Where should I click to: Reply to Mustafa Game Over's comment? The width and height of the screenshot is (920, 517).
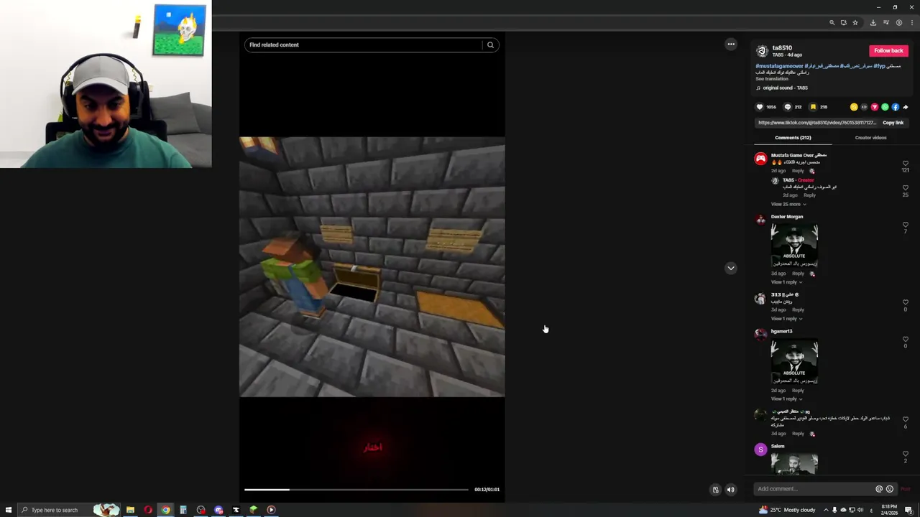[x=798, y=171]
